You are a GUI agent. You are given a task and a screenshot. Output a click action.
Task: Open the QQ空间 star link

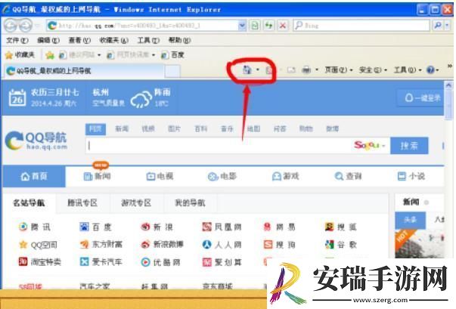coord(38,245)
